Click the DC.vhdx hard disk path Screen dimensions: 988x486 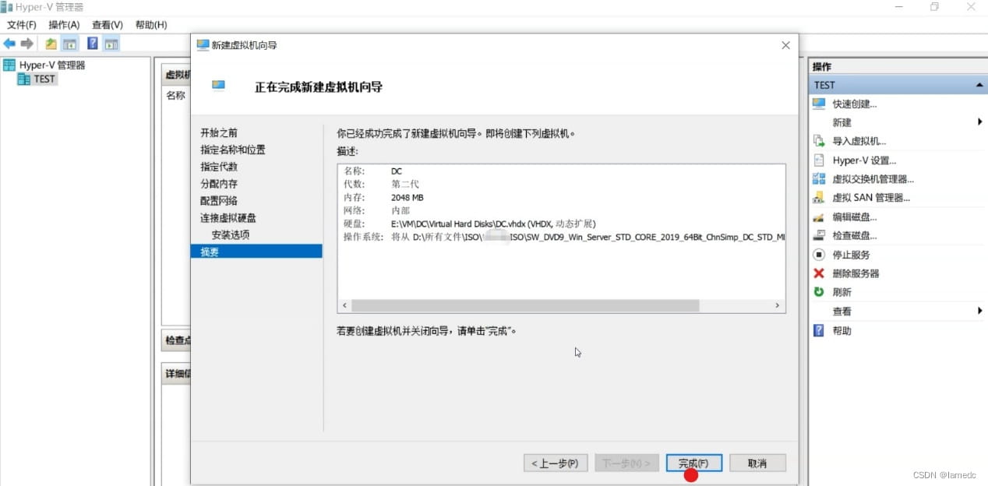tap(493, 224)
